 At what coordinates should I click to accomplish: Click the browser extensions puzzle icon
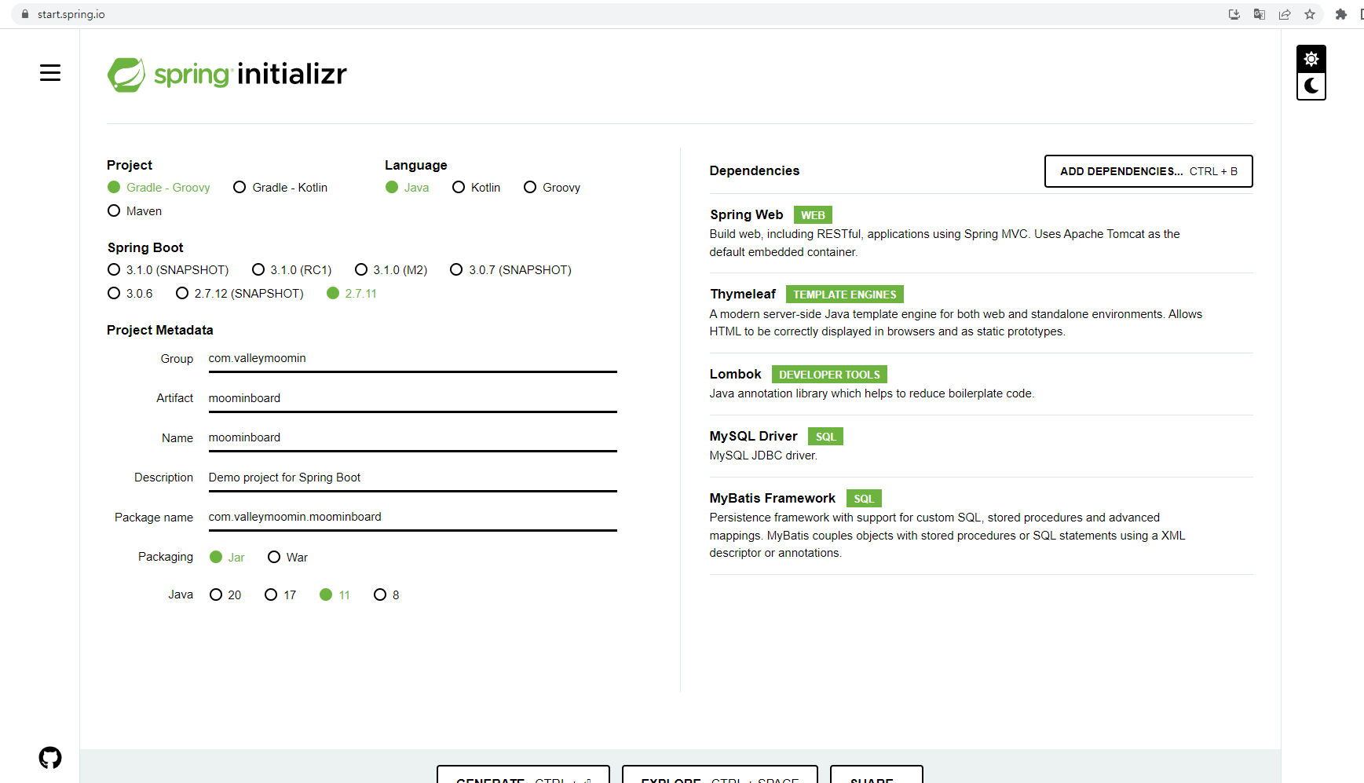click(x=1341, y=14)
